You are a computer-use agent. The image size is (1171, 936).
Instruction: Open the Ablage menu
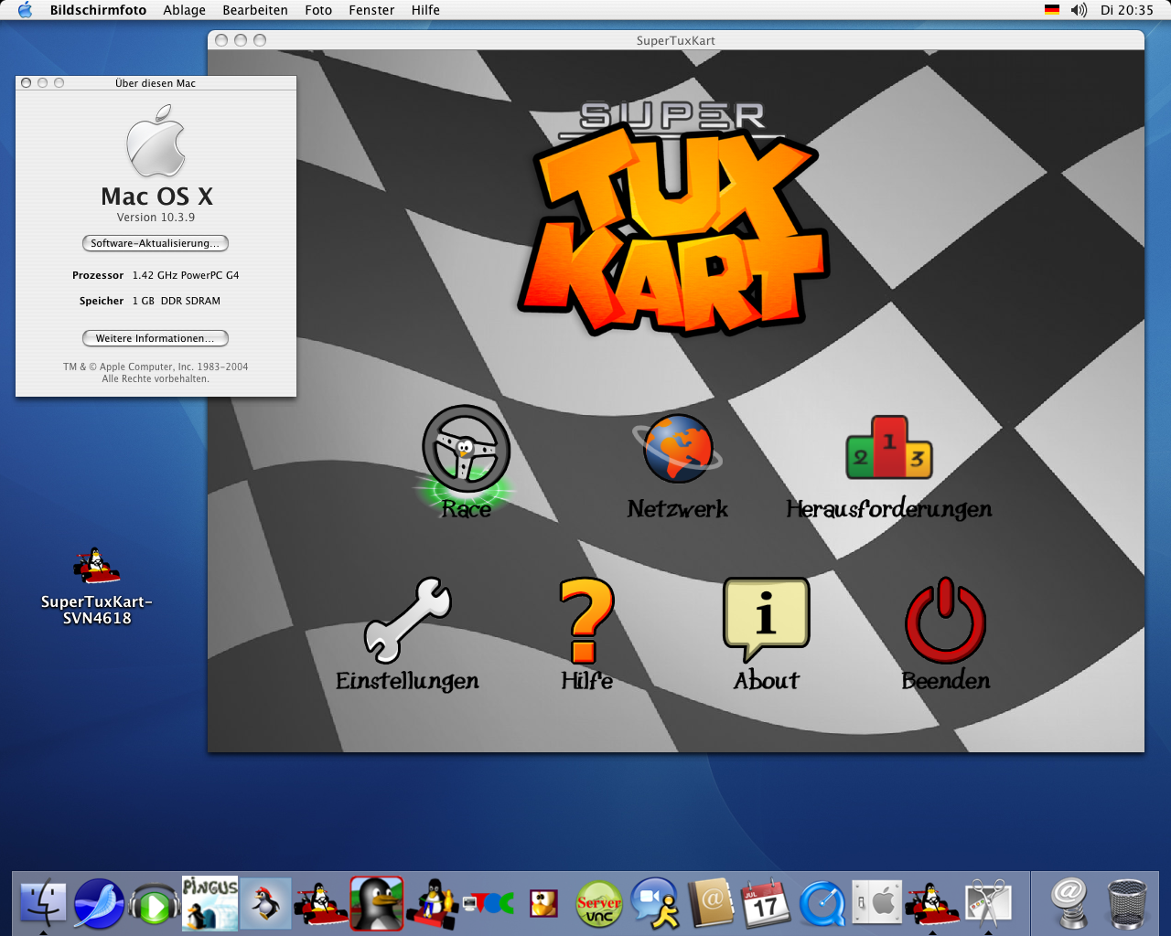point(184,10)
